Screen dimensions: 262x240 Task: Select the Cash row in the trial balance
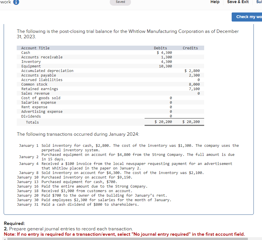click(26, 52)
